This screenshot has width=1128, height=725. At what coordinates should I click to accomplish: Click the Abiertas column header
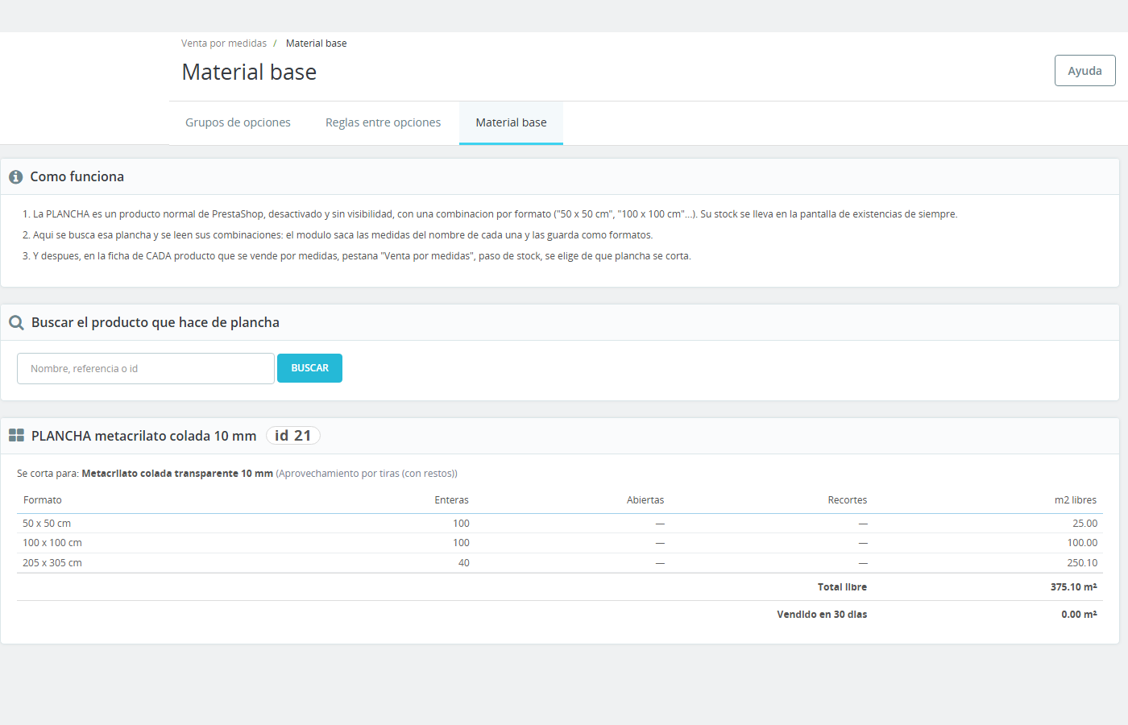pyautogui.click(x=645, y=500)
